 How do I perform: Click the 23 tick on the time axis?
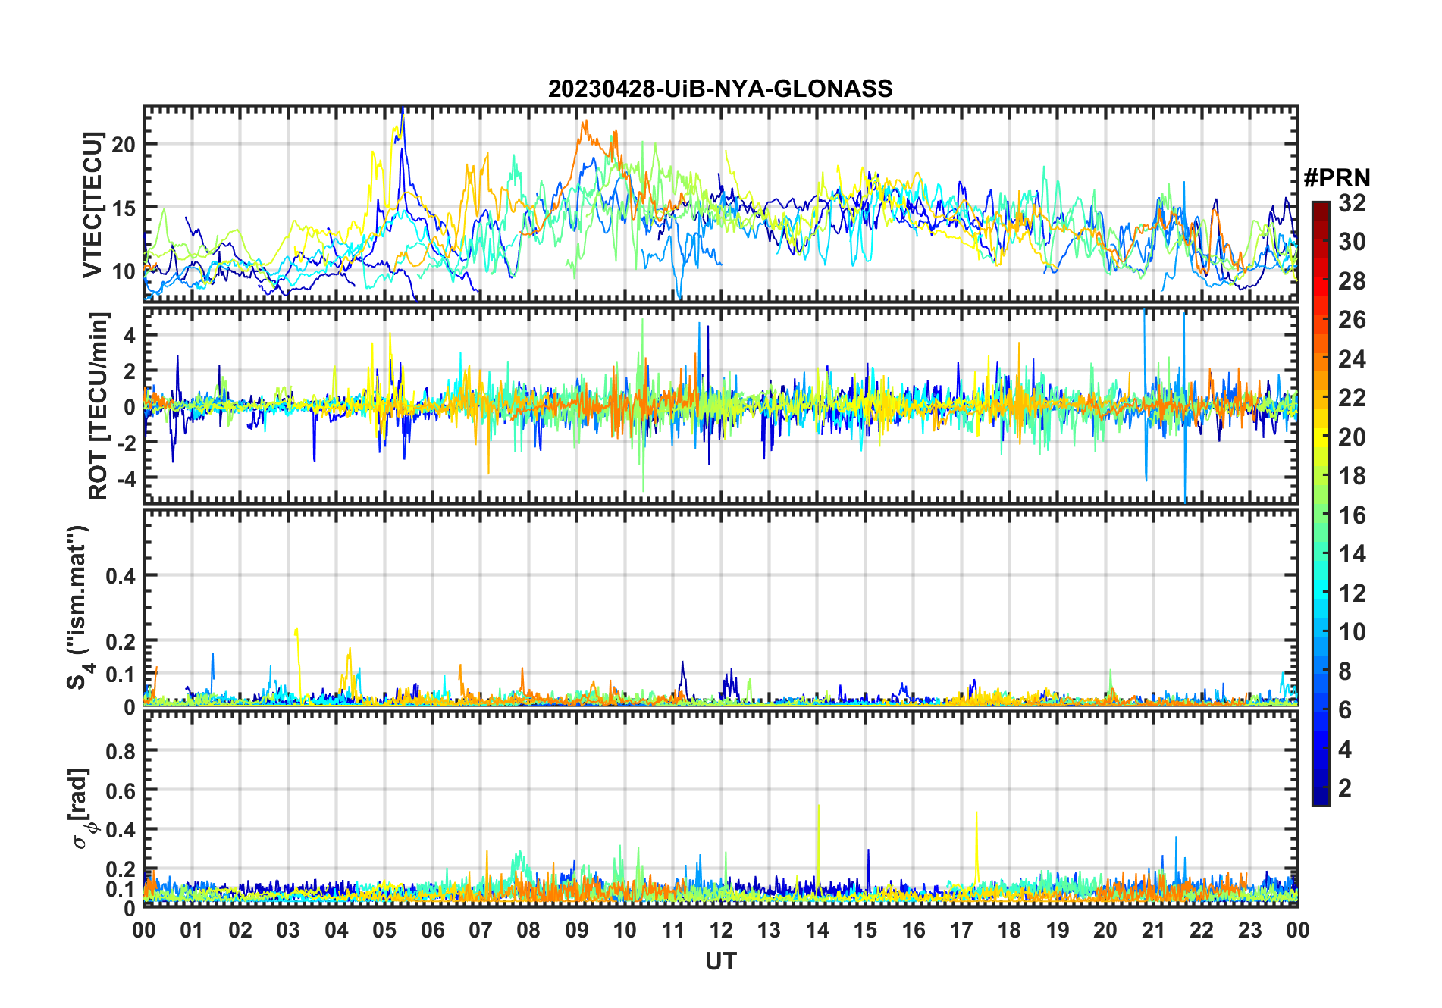pos(1249,931)
